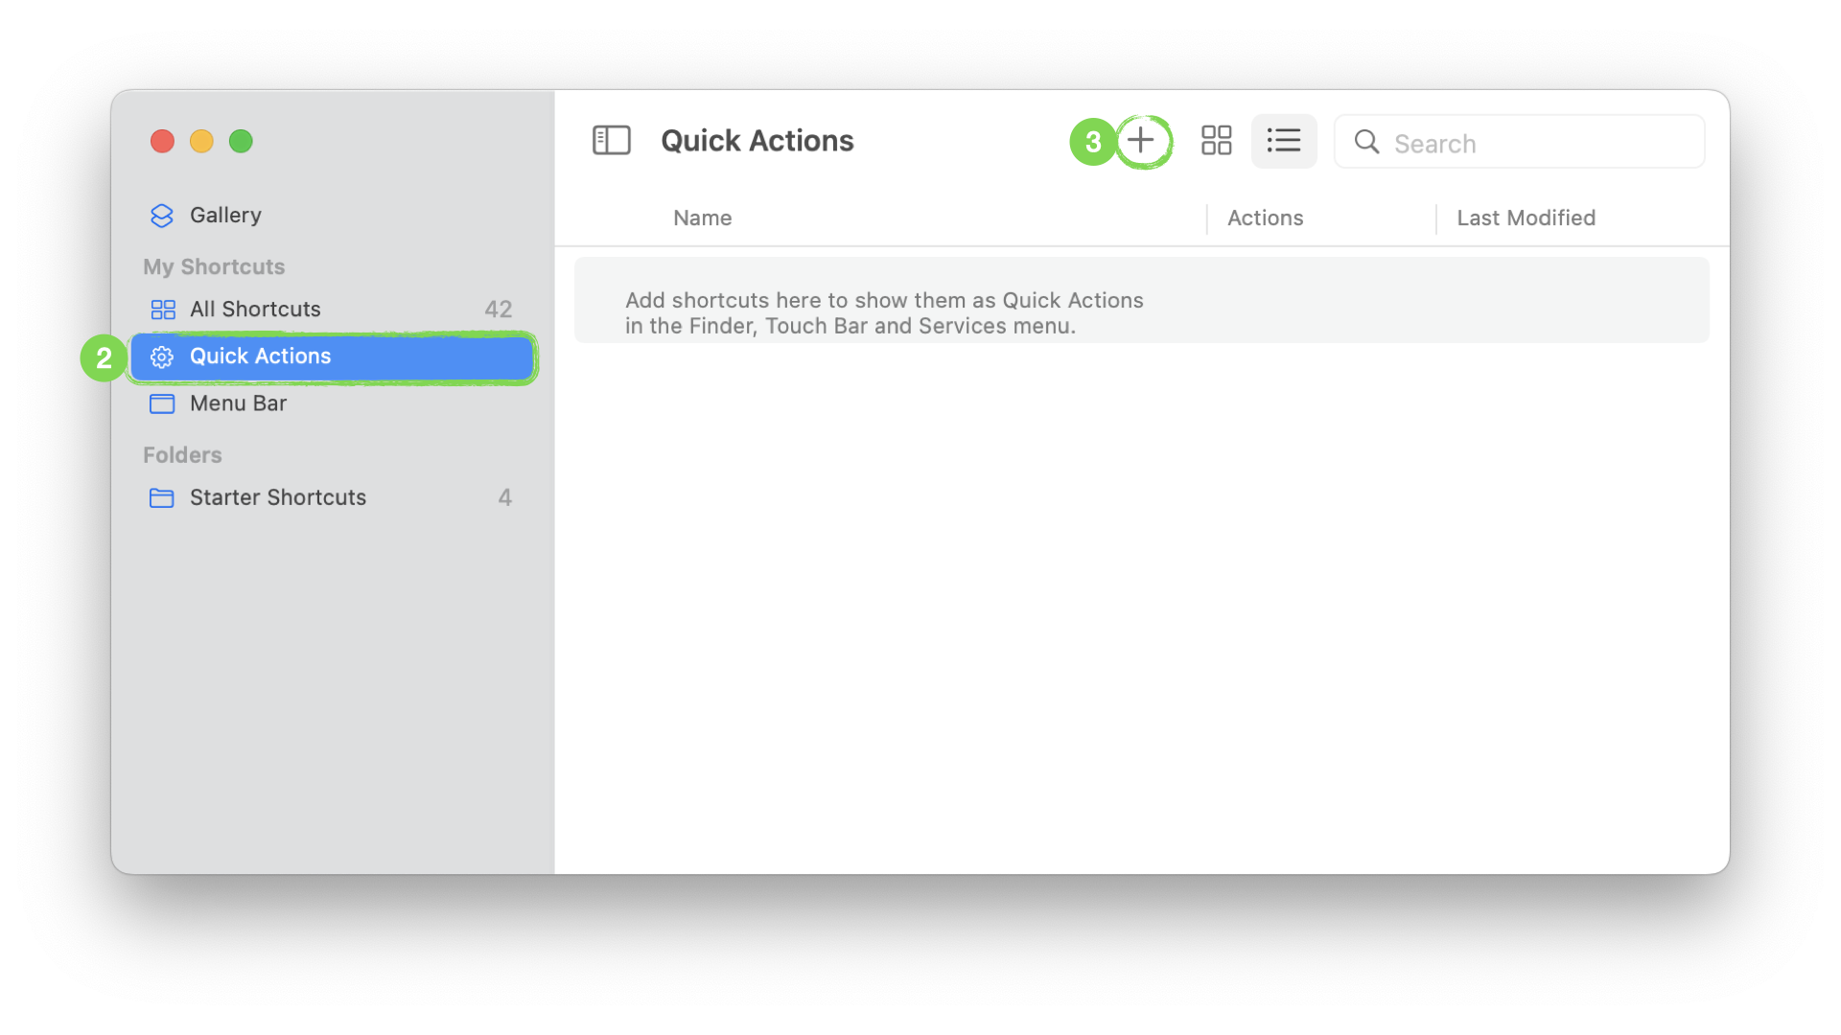1841x1035 pixels.
Task: Select the list view icon
Action: coord(1283,142)
